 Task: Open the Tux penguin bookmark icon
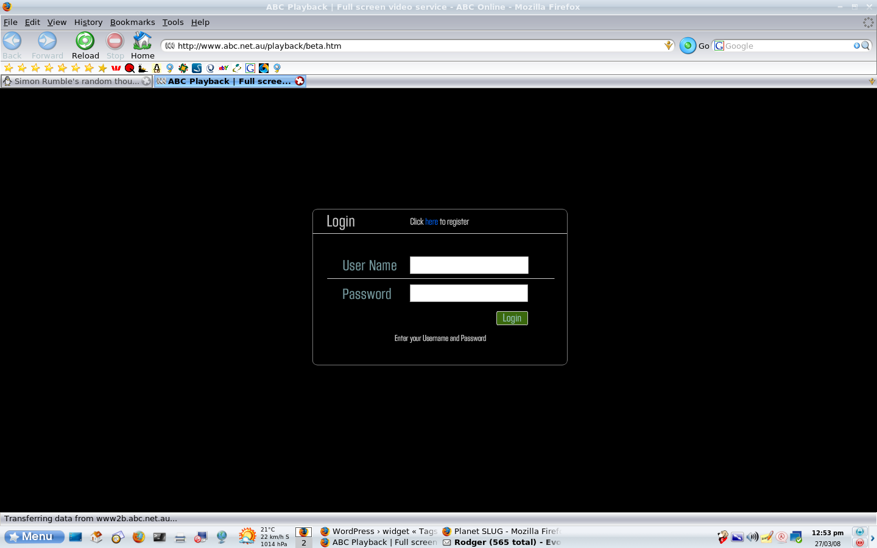(x=157, y=68)
